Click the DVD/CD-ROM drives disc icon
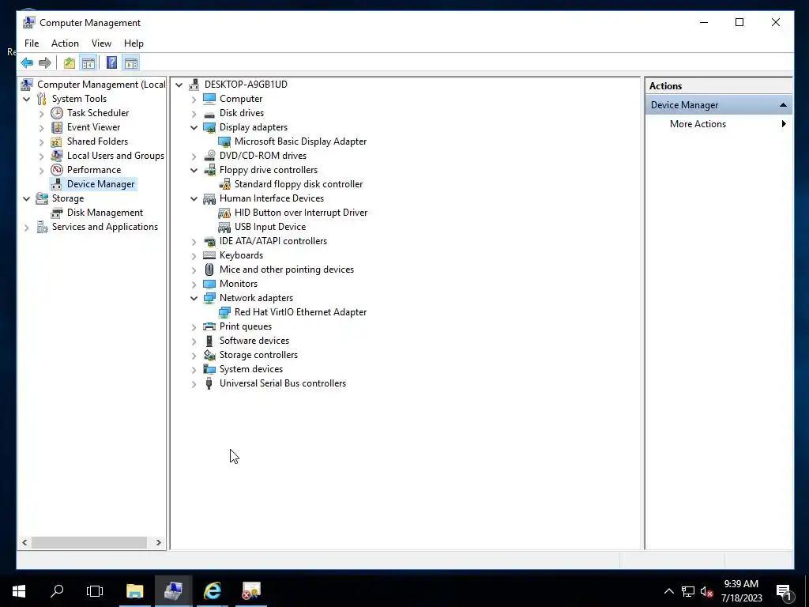 209,156
